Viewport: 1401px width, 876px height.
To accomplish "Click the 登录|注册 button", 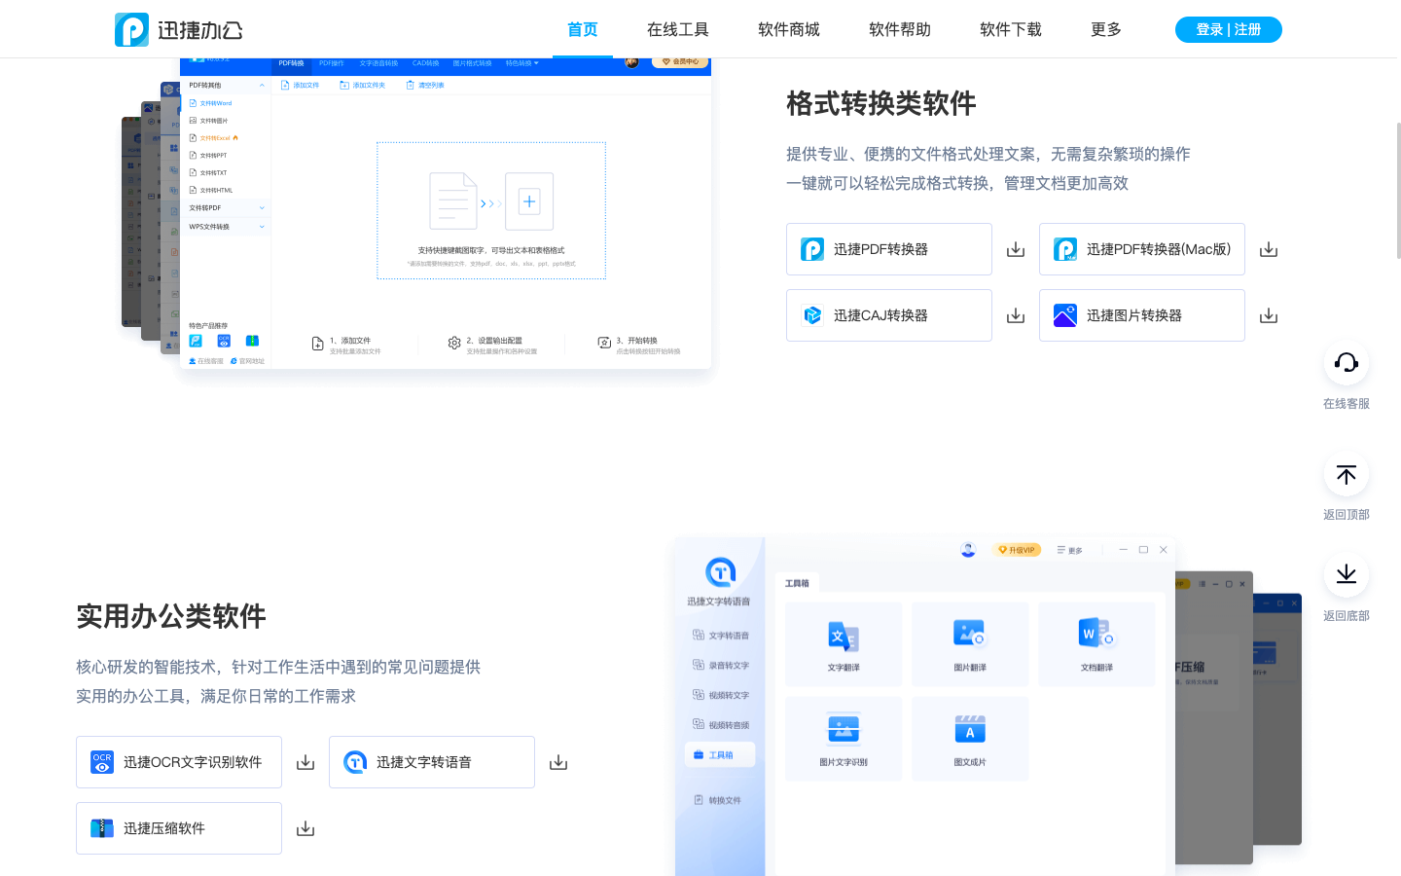I will coord(1228,29).
